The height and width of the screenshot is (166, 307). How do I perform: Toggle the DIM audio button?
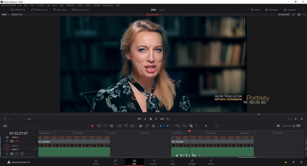(x=298, y=126)
